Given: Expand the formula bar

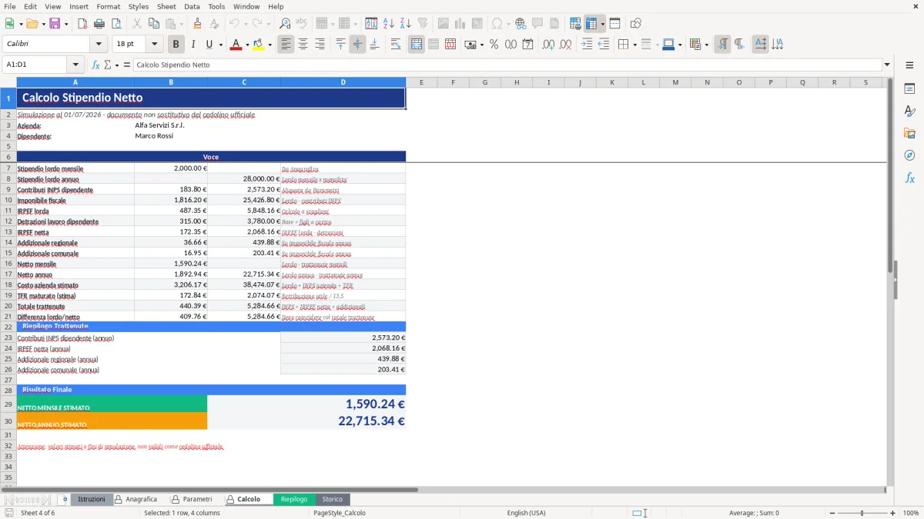Looking at the screenshot, I should pos(887,65).
